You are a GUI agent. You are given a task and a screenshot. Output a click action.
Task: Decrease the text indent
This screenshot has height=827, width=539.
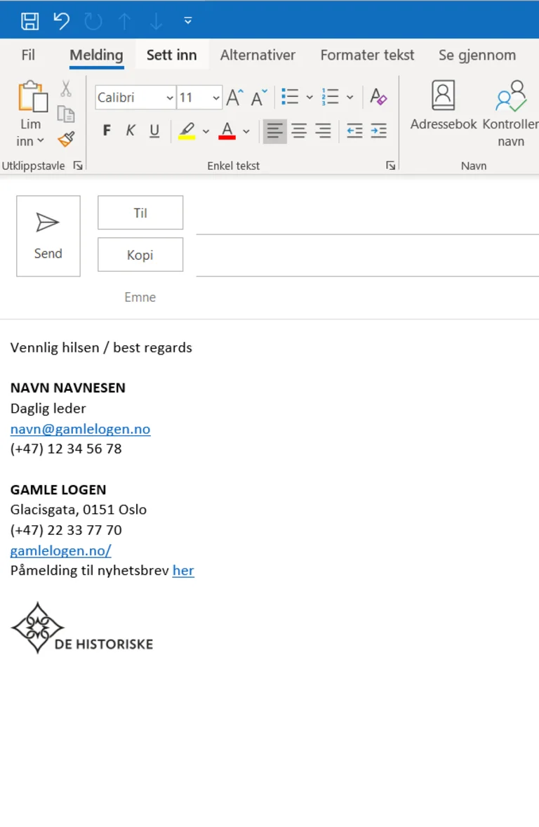(x=354, y=131)
